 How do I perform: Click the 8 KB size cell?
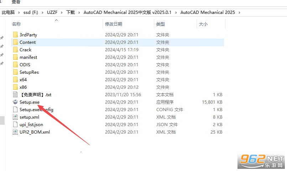[x=218, y=117]
